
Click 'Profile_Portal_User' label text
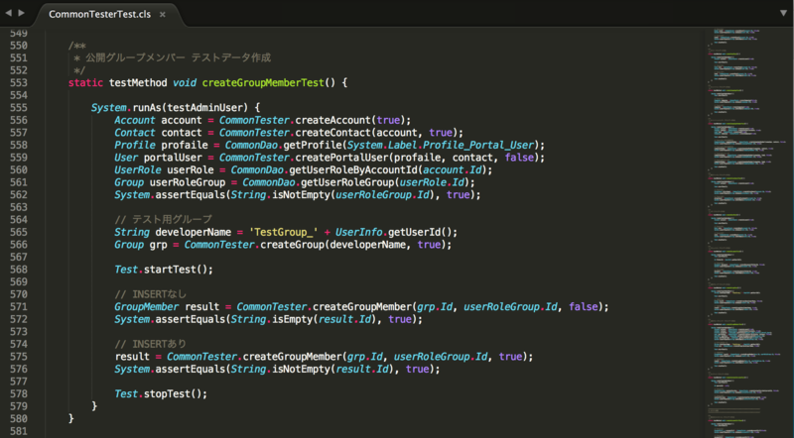pos(478,145)
